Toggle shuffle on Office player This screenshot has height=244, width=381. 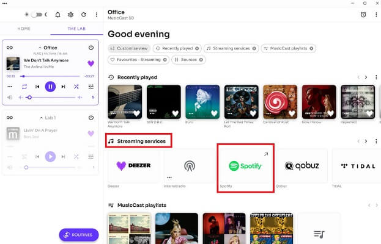point(76,87)
